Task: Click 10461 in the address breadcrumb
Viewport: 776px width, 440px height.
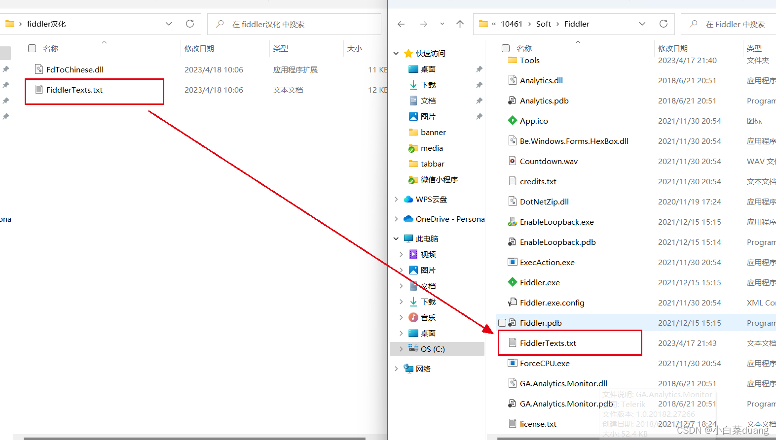Action: (x=512, y=24)
